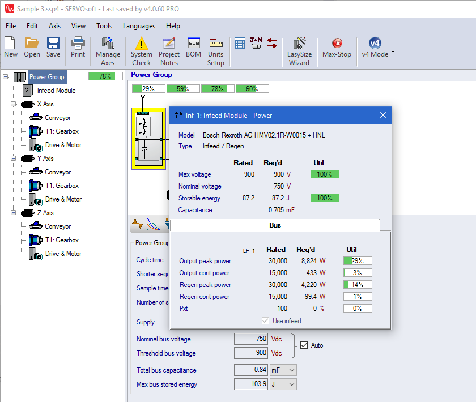Open Project Notes from toolbar
The image size is (476, 402).
pyautogui.click(x=169, y=50)
